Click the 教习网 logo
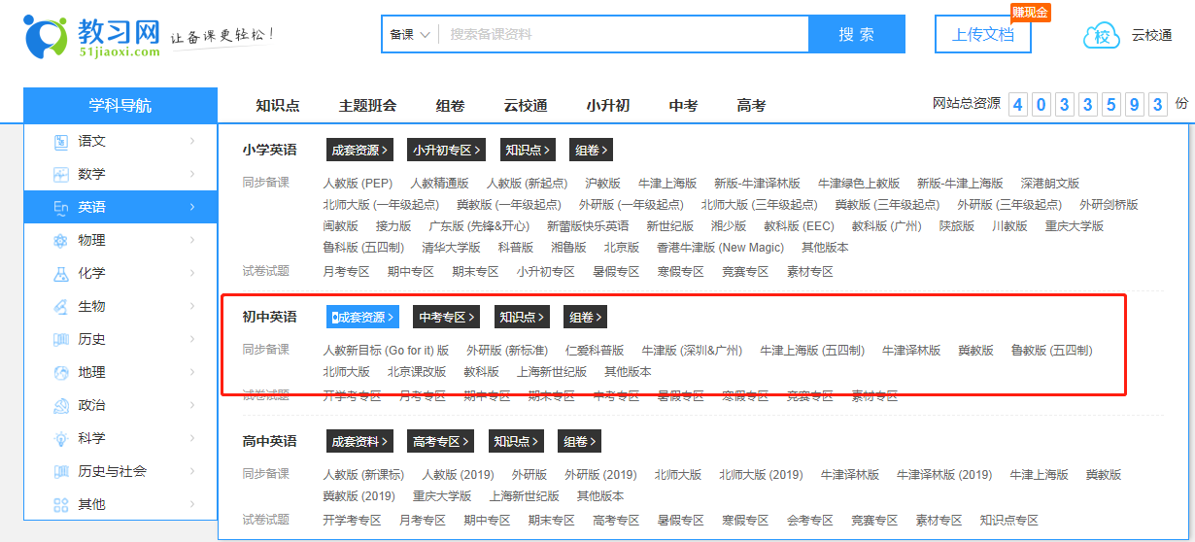 pos(92,36)
